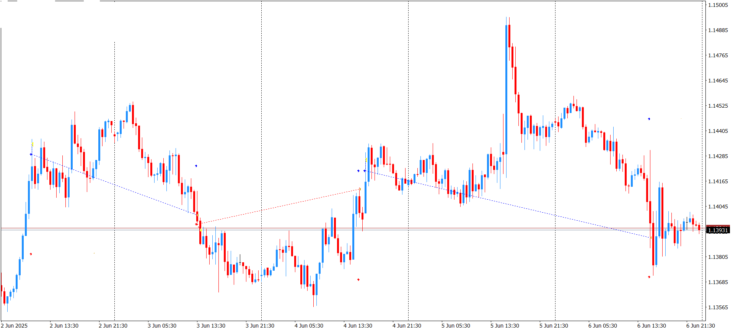Screen dimensions: 733x331
Task: Click the blue arrow marker above 3 Jun 13:30 candles
Action: (196, 166)
